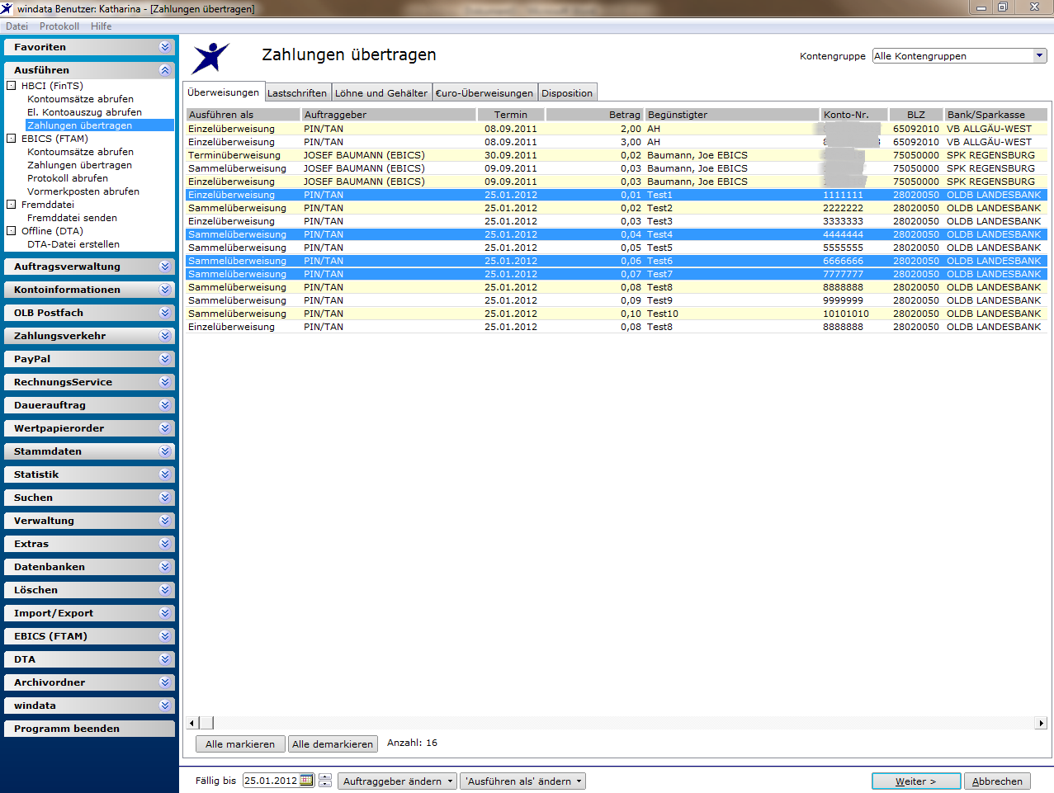Image resolution: width=1054 pixels, height=793 pixels.
Task: Open the Datei menu
Action: tap(17, 26)
